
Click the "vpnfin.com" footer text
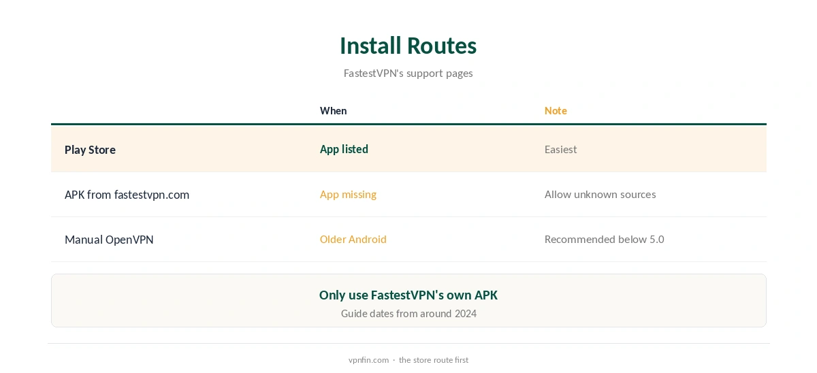point(368,360)
